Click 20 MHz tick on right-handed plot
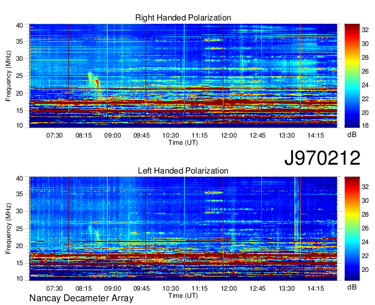 coord(19,93)
